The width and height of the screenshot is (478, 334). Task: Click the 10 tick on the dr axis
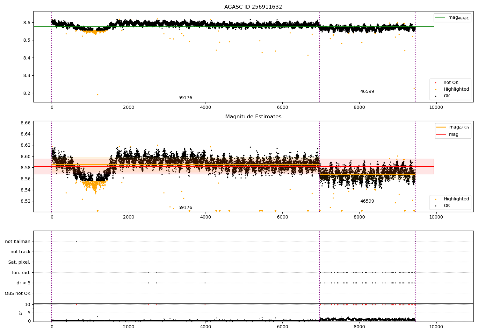28,304
